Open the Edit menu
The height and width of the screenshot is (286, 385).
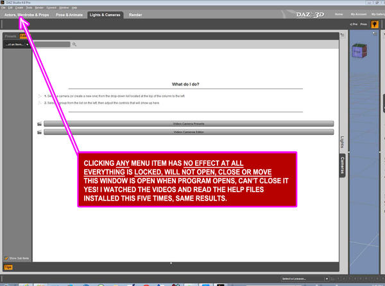[10, 8]
